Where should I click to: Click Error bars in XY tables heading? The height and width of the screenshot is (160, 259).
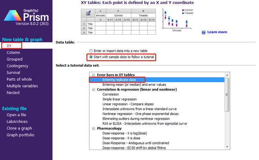point(116,75)
